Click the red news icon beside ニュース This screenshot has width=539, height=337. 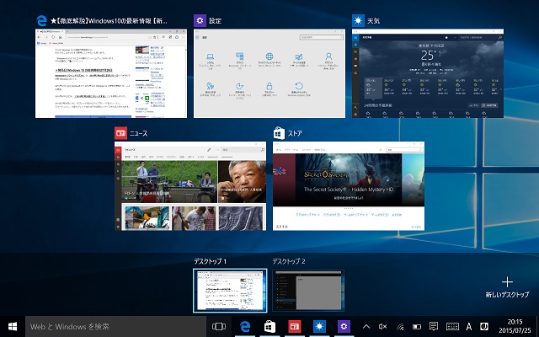[120, 133]
